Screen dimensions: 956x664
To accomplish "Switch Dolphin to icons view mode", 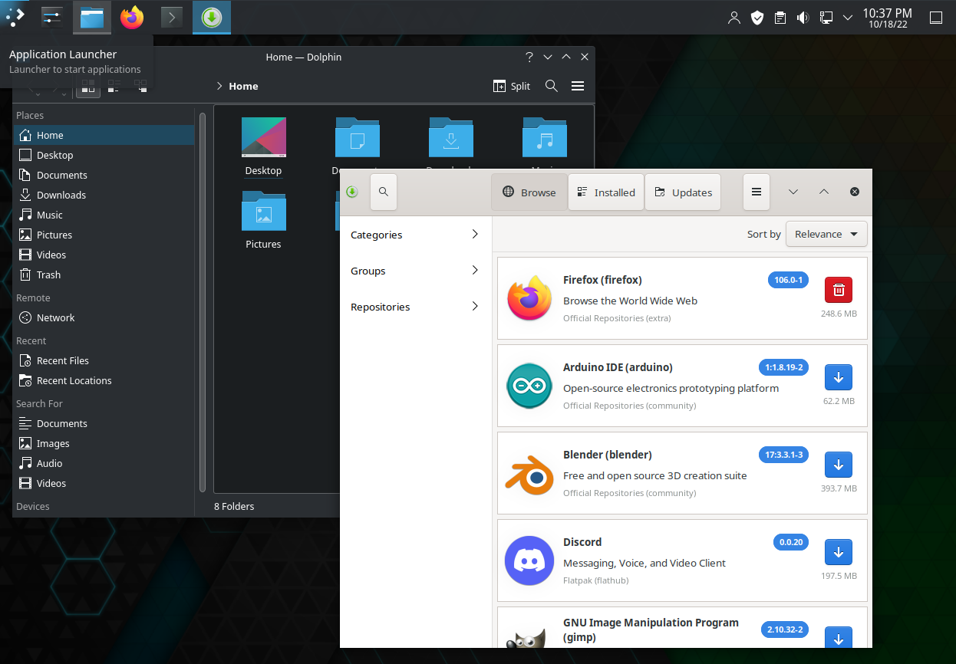I will point(88,88).
